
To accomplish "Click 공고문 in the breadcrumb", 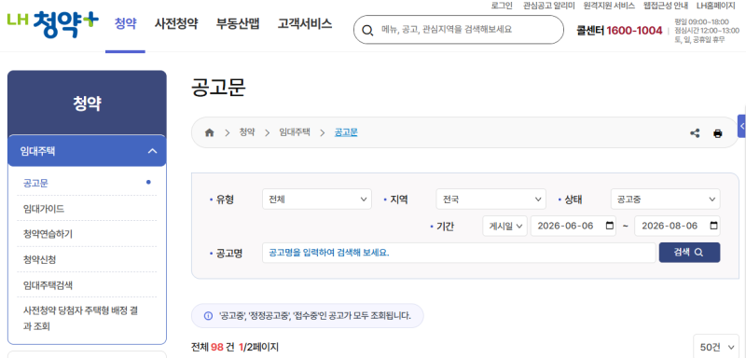I will point(346,132).
